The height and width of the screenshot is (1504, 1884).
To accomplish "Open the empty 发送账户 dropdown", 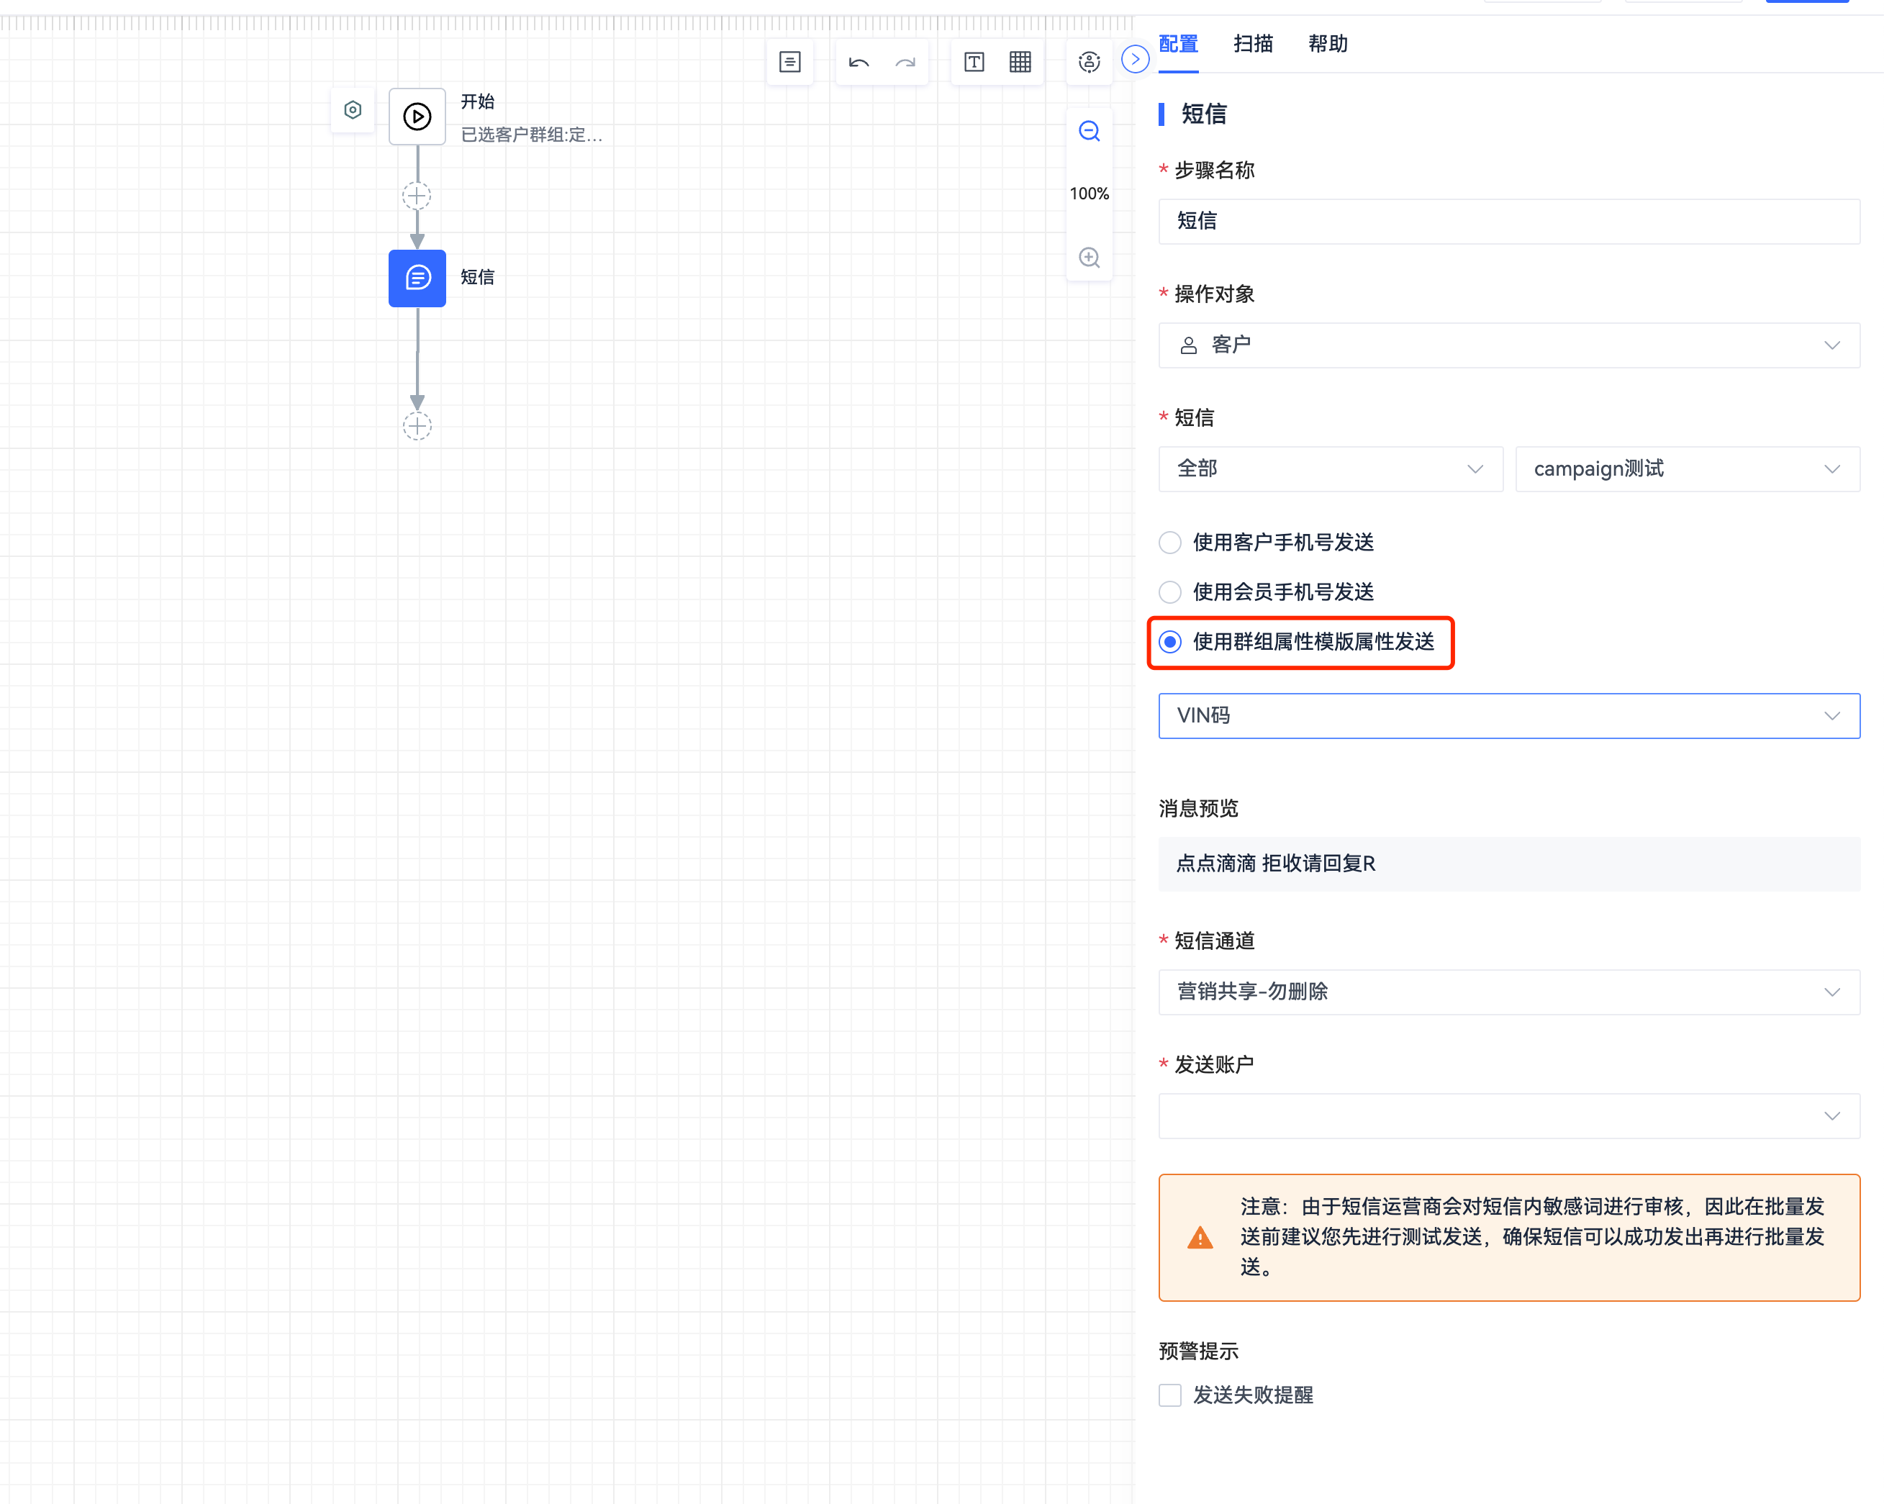I will point(1508,1117).
